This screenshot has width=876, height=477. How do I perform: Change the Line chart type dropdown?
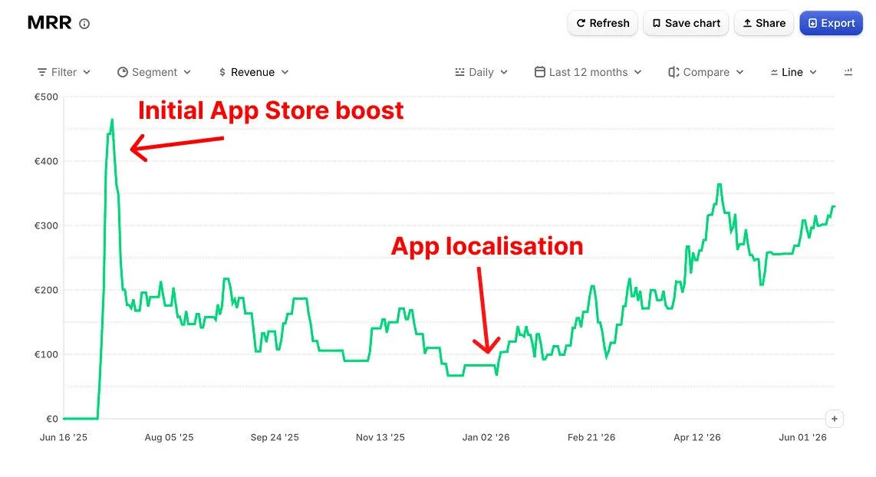pyautogui.click(x=793, y=72)
